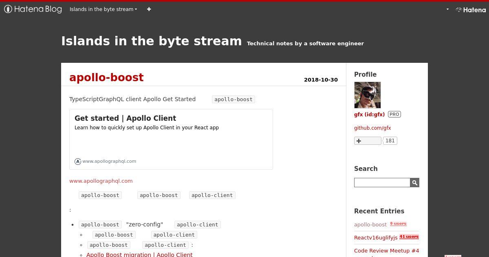489x257 pixels.
Task: Click the PRO badge
Action: (394, 114)
